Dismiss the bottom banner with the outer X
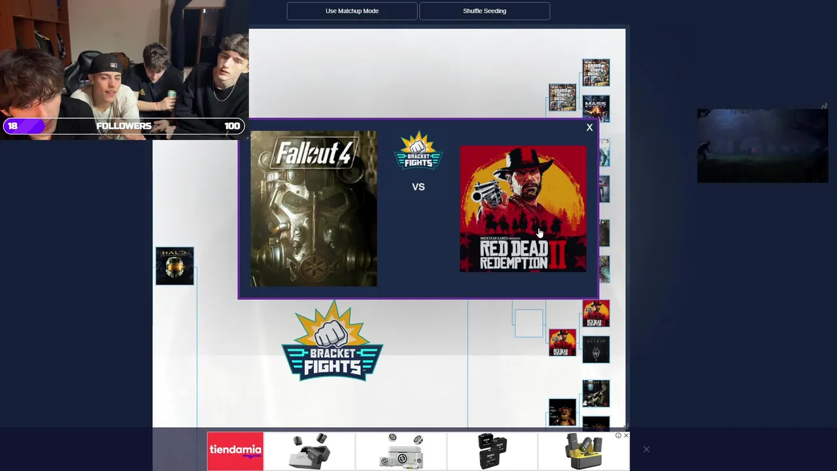Viewport: 837px width, 471px height. [x=646, y=449]
